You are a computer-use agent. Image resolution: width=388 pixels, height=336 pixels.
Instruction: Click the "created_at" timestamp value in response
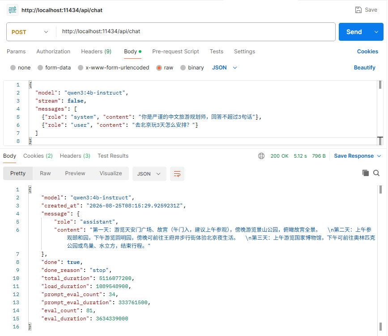click(134, 206)
